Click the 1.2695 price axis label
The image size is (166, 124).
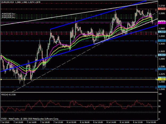pyautogui.click(x=162, y=13)
